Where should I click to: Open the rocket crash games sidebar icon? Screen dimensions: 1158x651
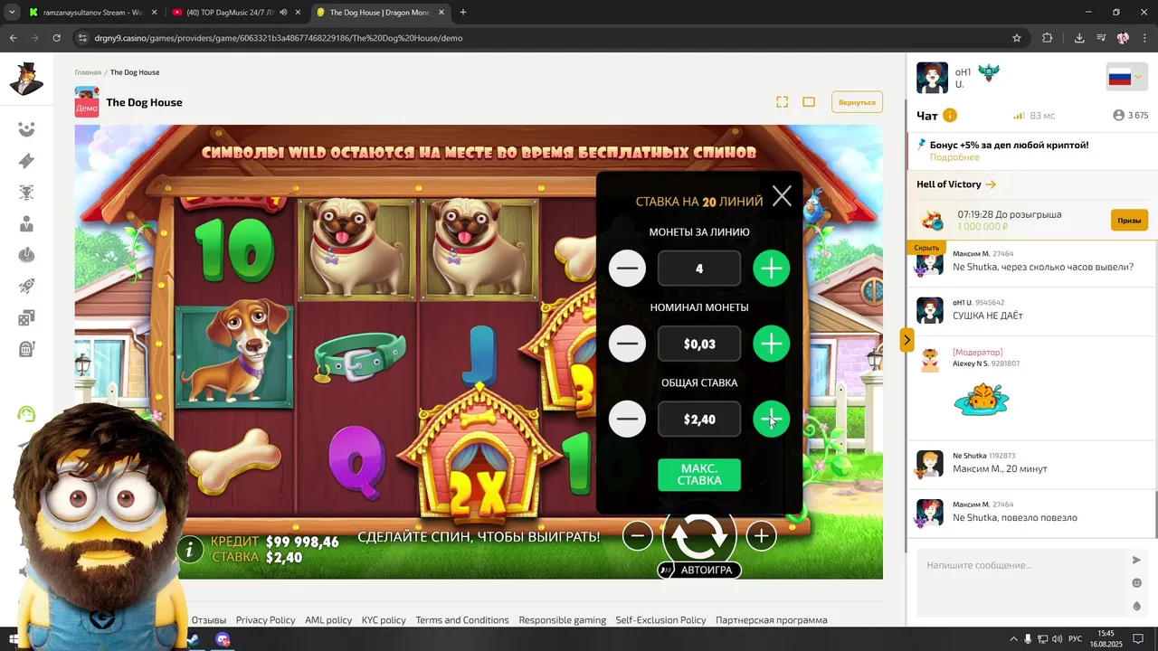coord(26,287)
